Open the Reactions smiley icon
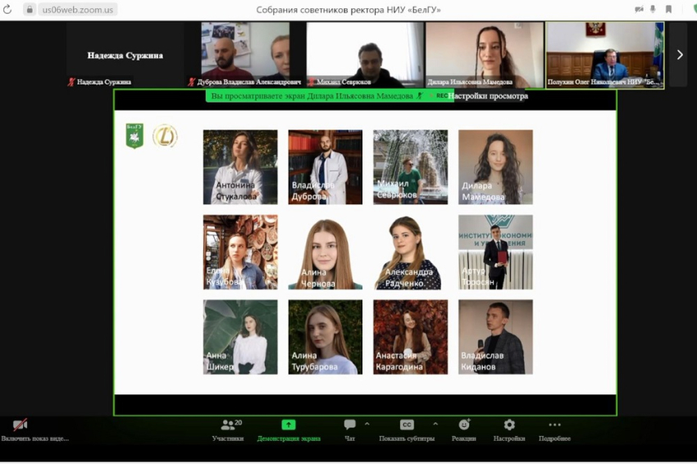697x464 pixels. click(x=464, y=425)
